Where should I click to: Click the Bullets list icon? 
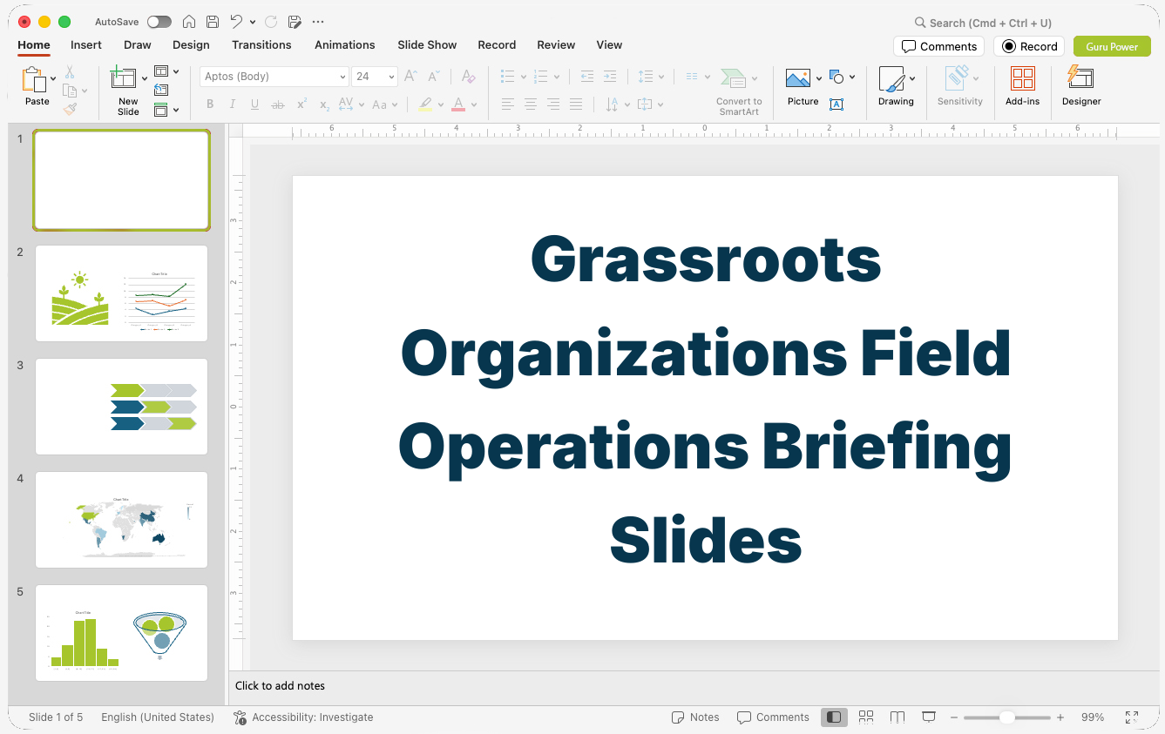507,77
